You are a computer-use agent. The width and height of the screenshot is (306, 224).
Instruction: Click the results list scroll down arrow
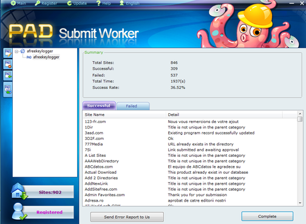click(x=300, y=203)
